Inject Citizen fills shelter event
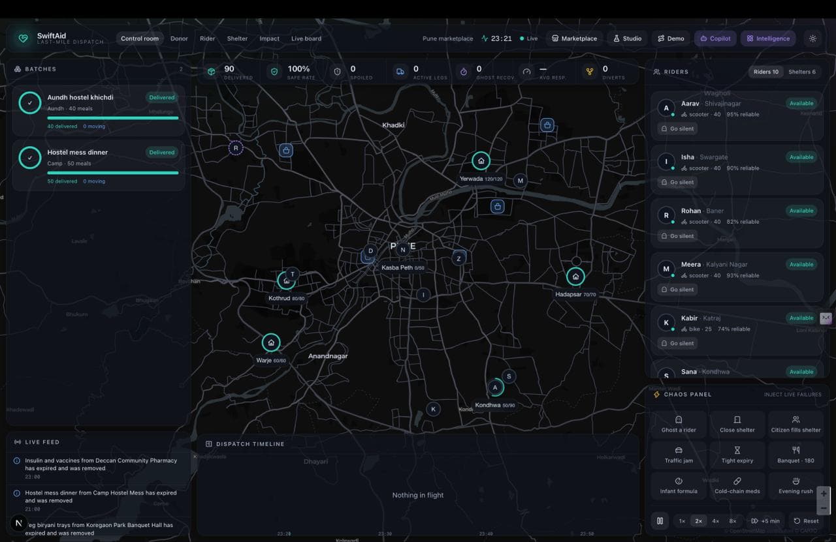The image size is (836, 542). coord(796,424)
